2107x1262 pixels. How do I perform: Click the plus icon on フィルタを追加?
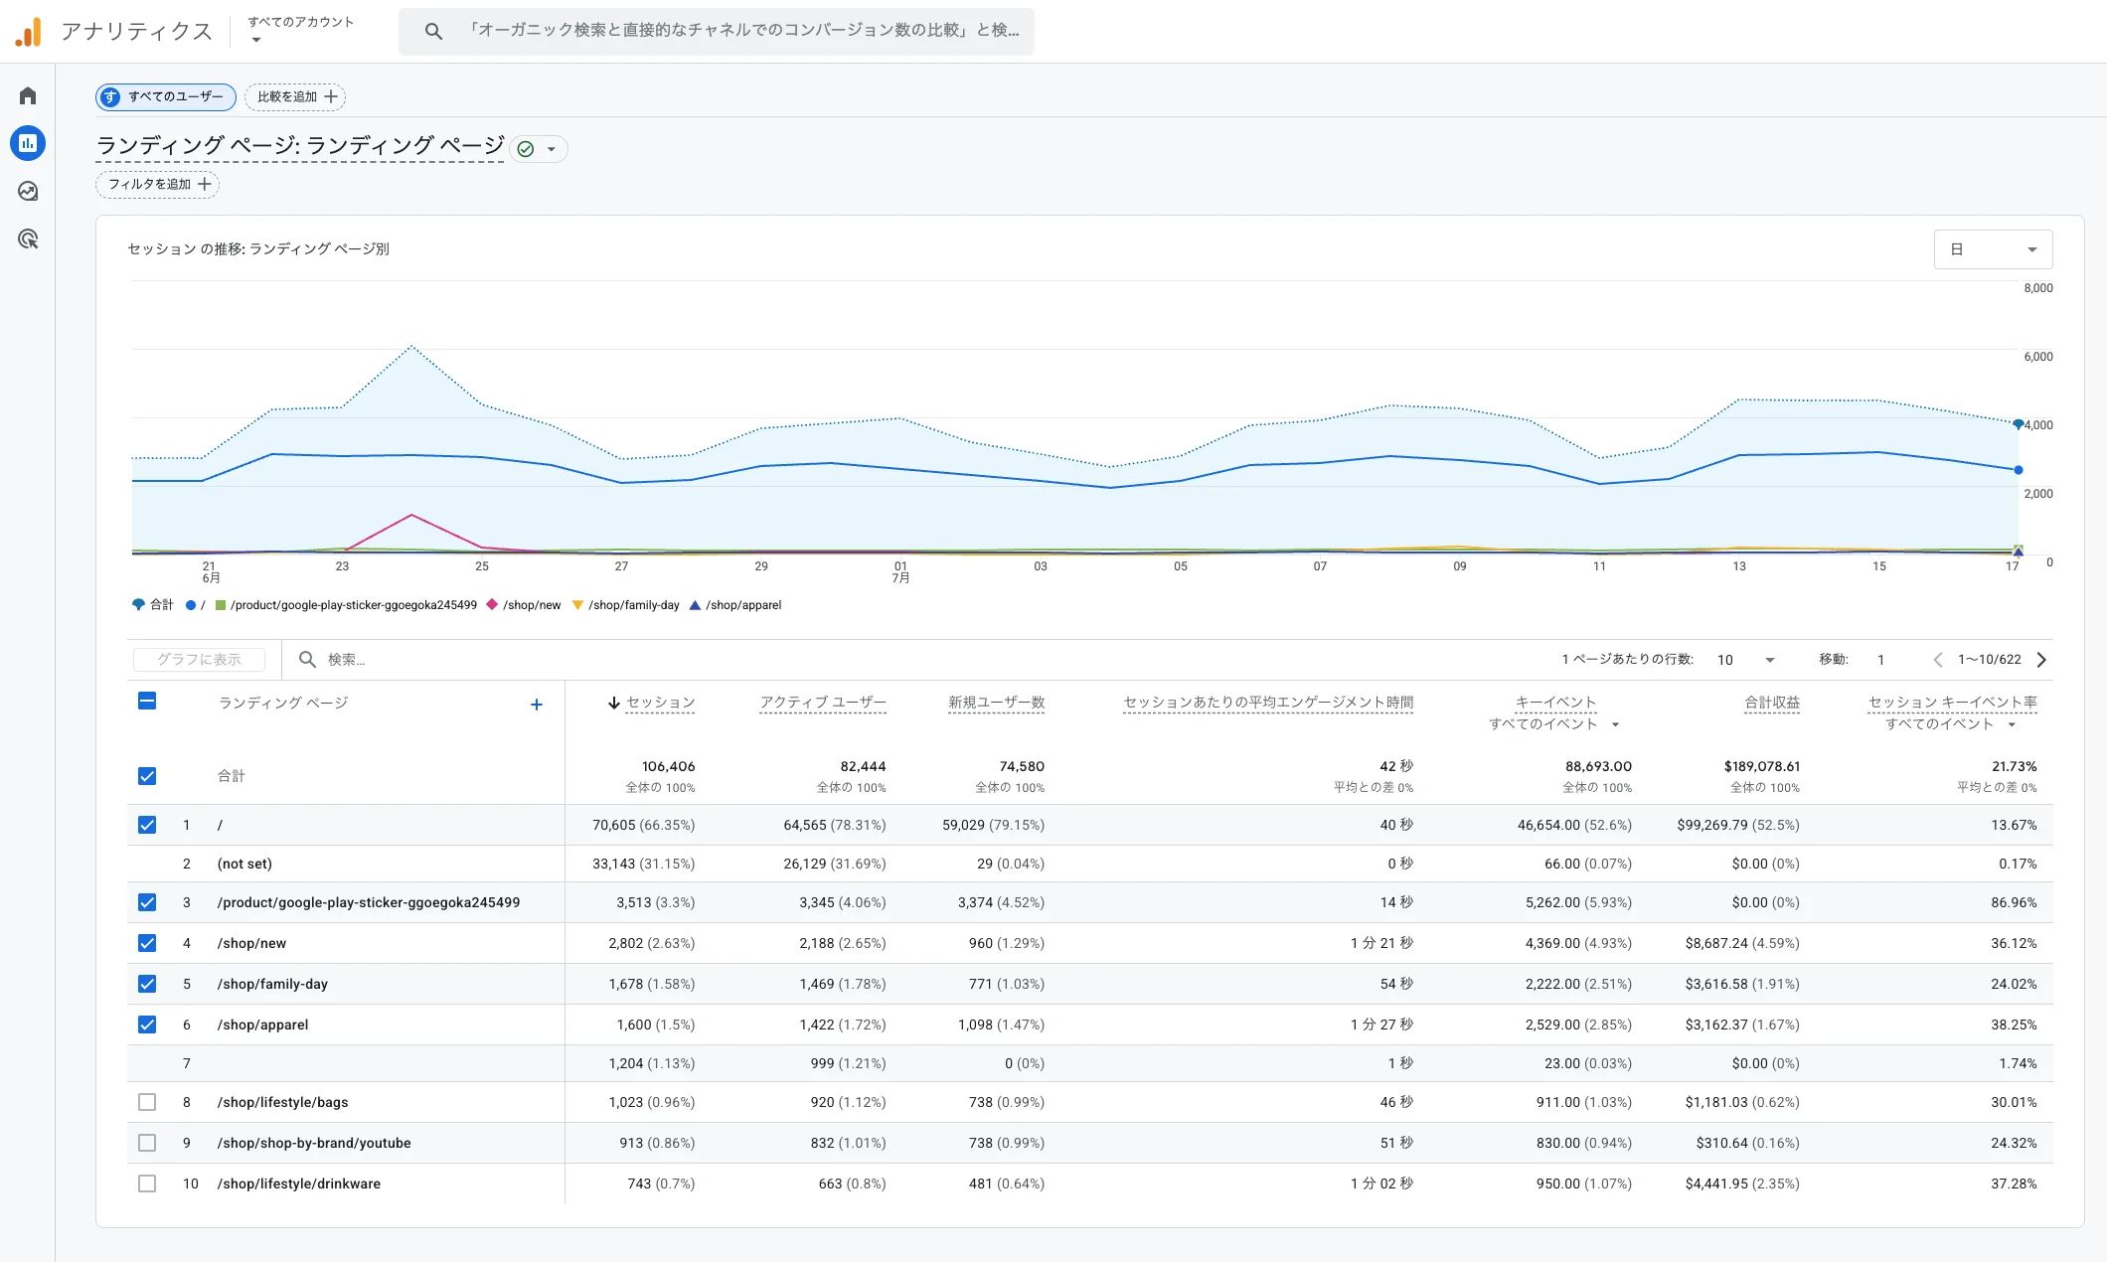(x=204, y=184)
